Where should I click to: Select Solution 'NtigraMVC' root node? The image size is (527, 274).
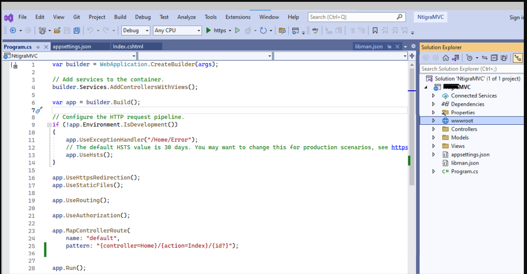click(x=477, y=78)
